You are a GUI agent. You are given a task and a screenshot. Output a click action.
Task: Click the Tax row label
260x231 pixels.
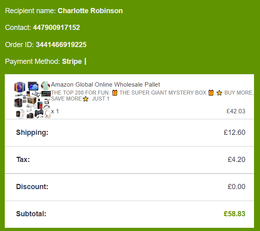(x=23, y=160)
